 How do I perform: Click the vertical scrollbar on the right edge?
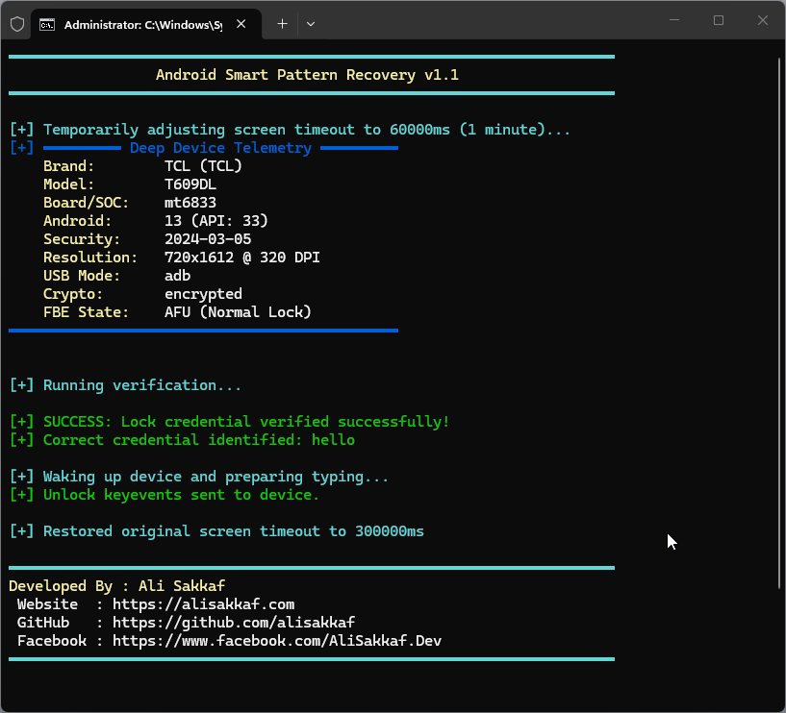click(779, 324)
